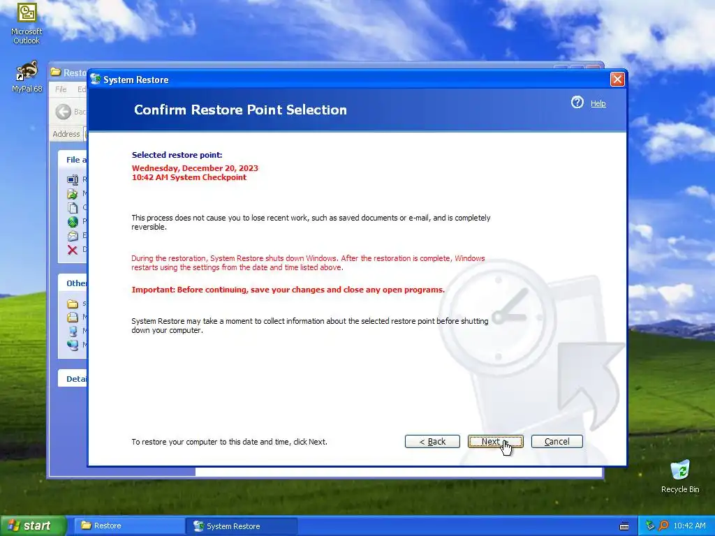
Task: Click the keyboard icon in the taskbar
Action: 624,526
